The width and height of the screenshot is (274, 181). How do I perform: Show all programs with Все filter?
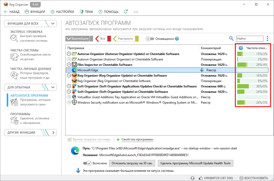[x=103, y=39]
